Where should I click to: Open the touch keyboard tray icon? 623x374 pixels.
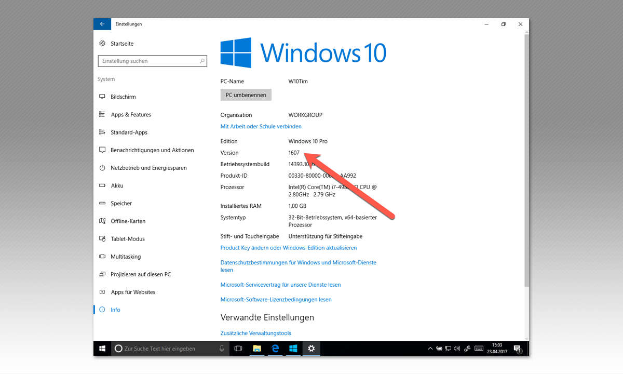coord(479,349)
